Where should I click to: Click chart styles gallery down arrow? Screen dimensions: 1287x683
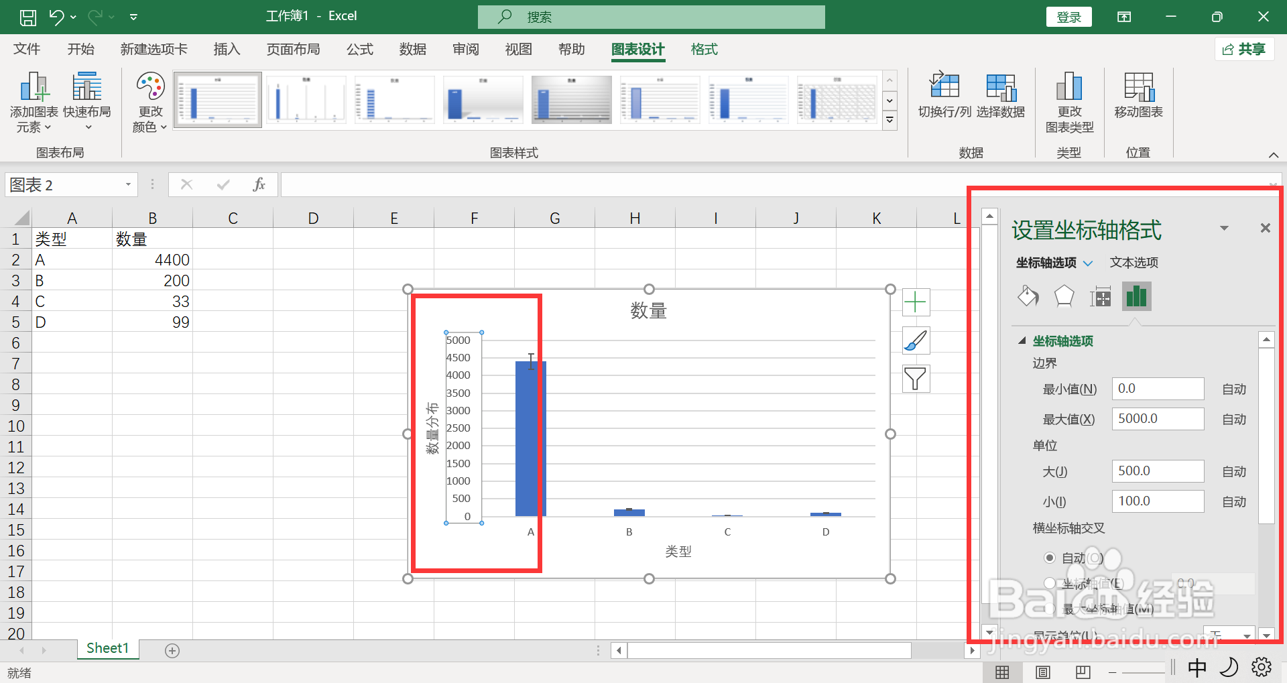(x=890, y=101)
